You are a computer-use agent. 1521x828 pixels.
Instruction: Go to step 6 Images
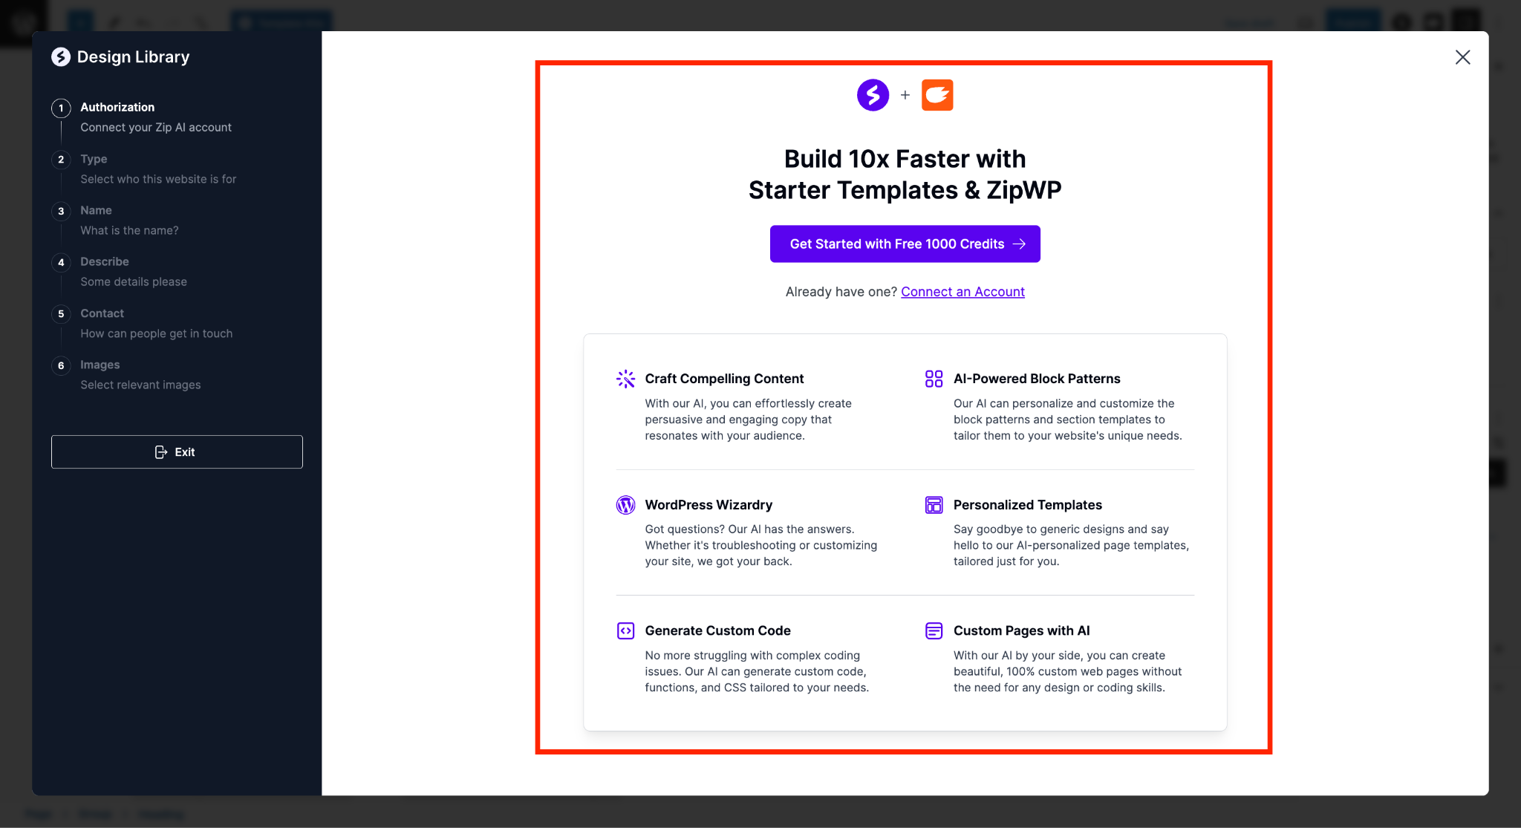click(100, 365)
